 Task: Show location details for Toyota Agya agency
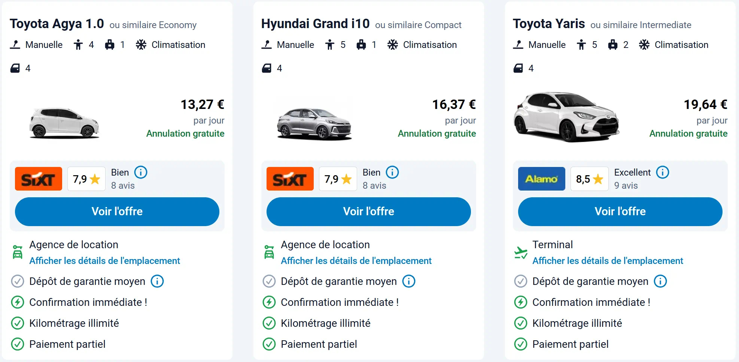105,261
